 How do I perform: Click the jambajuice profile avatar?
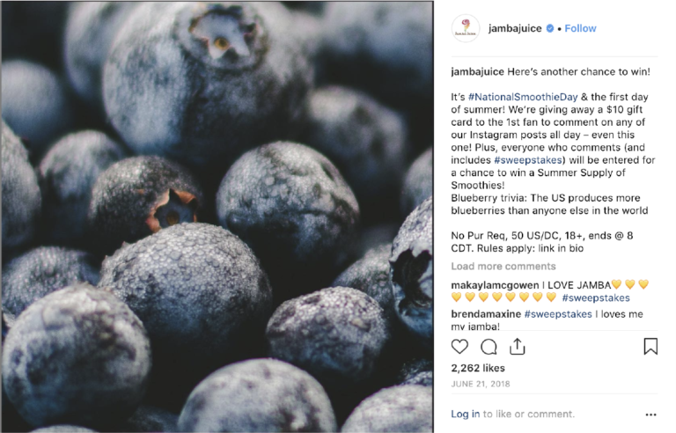(x=466, y=28)
